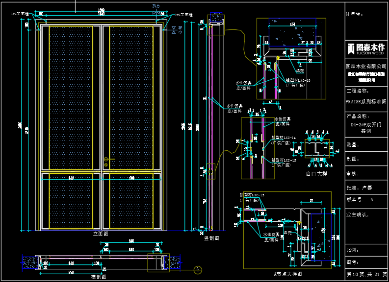The image size is (389, 282).
Task: Click the Tucson Wood logo in title block
Action: click(x=366, y=48)
